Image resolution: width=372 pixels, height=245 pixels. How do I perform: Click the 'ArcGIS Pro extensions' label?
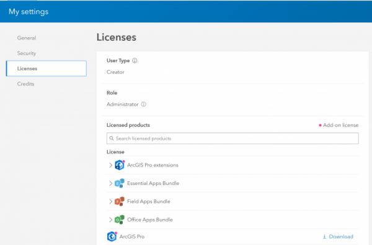[153, 165]
